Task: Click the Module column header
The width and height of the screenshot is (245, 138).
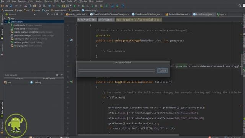Action: (19, 79)
